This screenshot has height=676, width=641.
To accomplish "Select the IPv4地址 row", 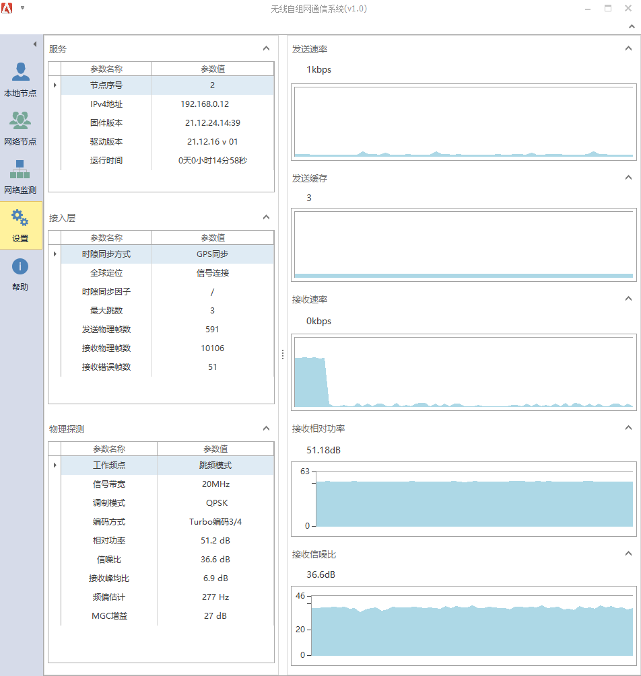I will [168, 104].
